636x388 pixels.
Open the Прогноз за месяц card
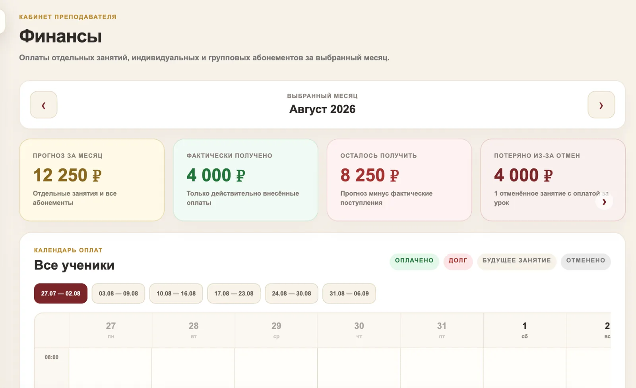[x=92, y=180]
